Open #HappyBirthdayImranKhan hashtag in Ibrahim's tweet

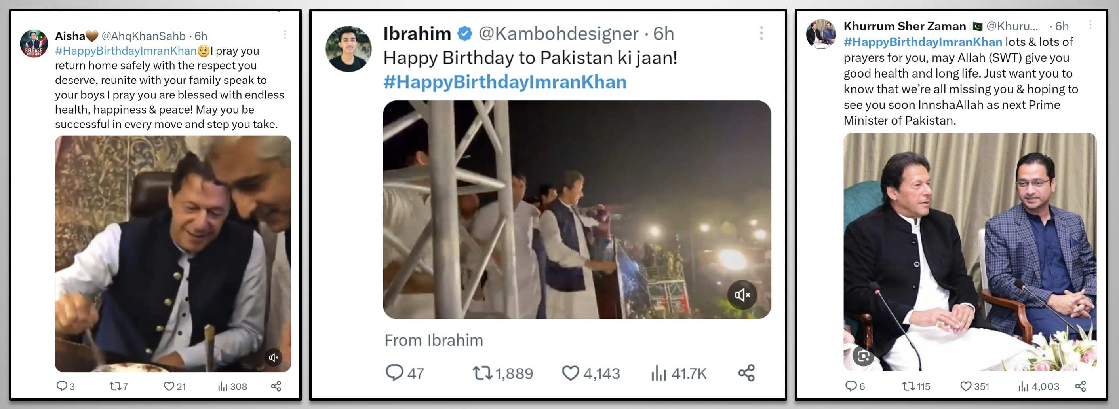pyautogui.click(x=505, y=82)
